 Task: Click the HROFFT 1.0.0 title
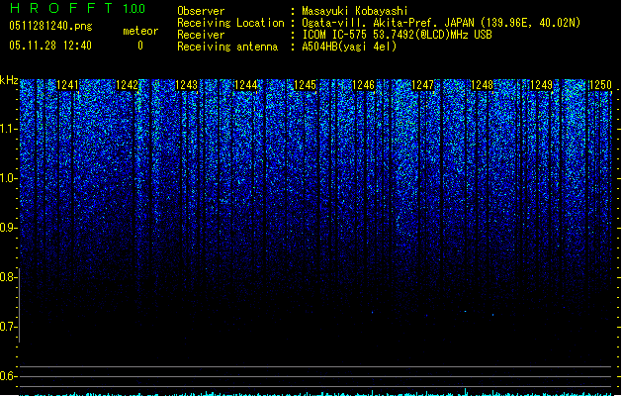78,8
